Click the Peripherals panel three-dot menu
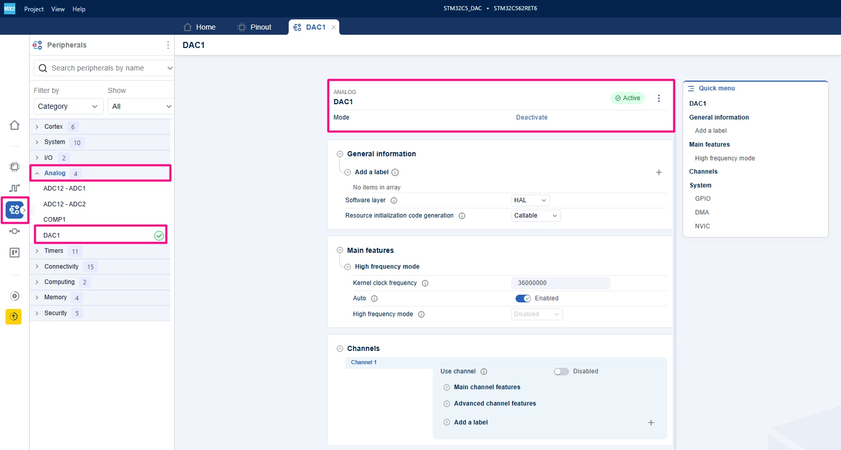Screen dimensions: 841x450 168,45
